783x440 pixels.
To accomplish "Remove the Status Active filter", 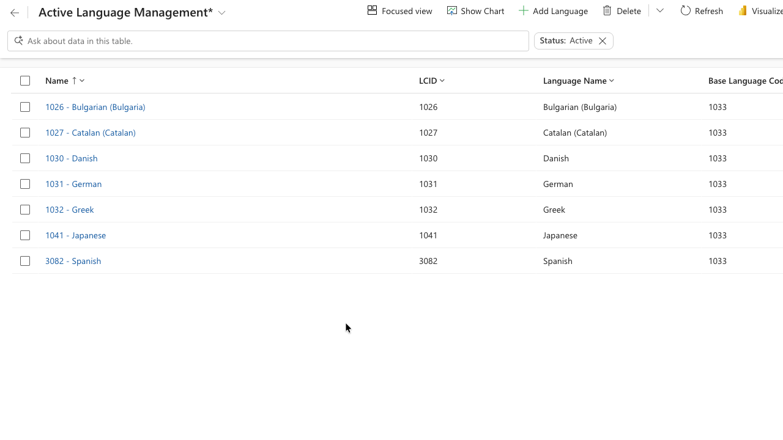I will click(603, 41).
